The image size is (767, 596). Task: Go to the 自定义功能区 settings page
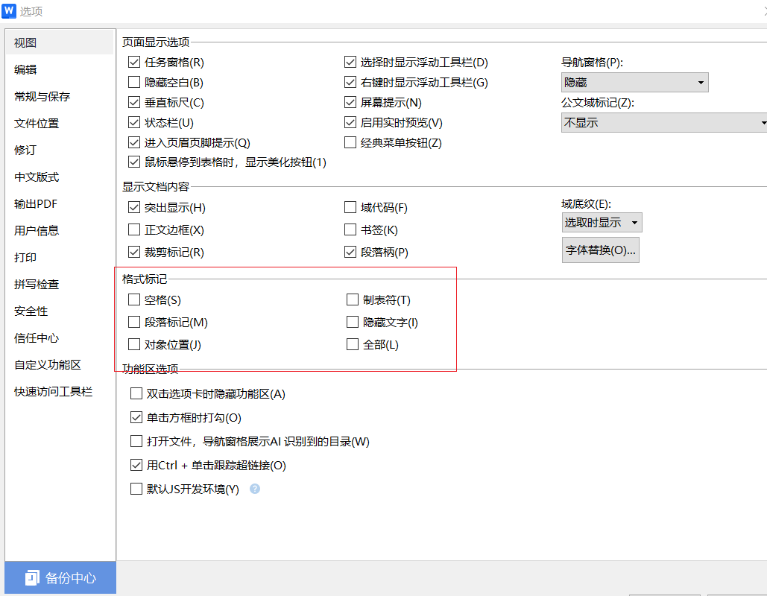tap(46, 364)
